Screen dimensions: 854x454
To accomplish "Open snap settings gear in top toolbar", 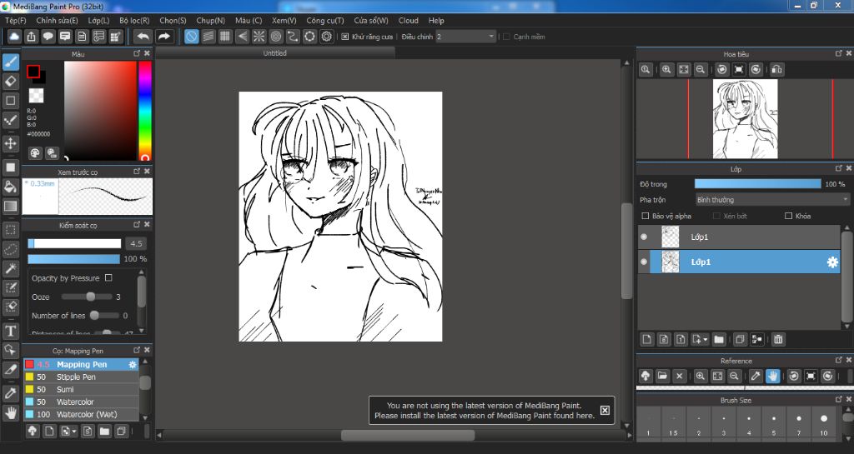I will 326,37.
